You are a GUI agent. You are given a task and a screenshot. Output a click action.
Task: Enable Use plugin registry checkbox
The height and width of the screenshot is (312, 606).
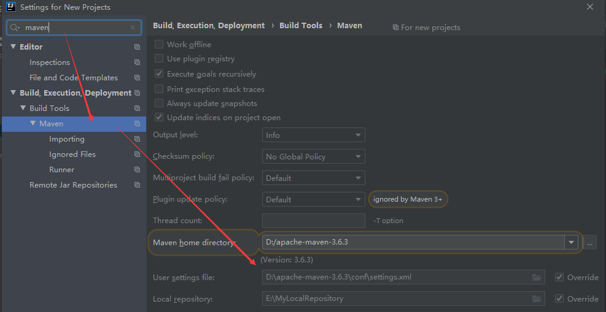159,59
